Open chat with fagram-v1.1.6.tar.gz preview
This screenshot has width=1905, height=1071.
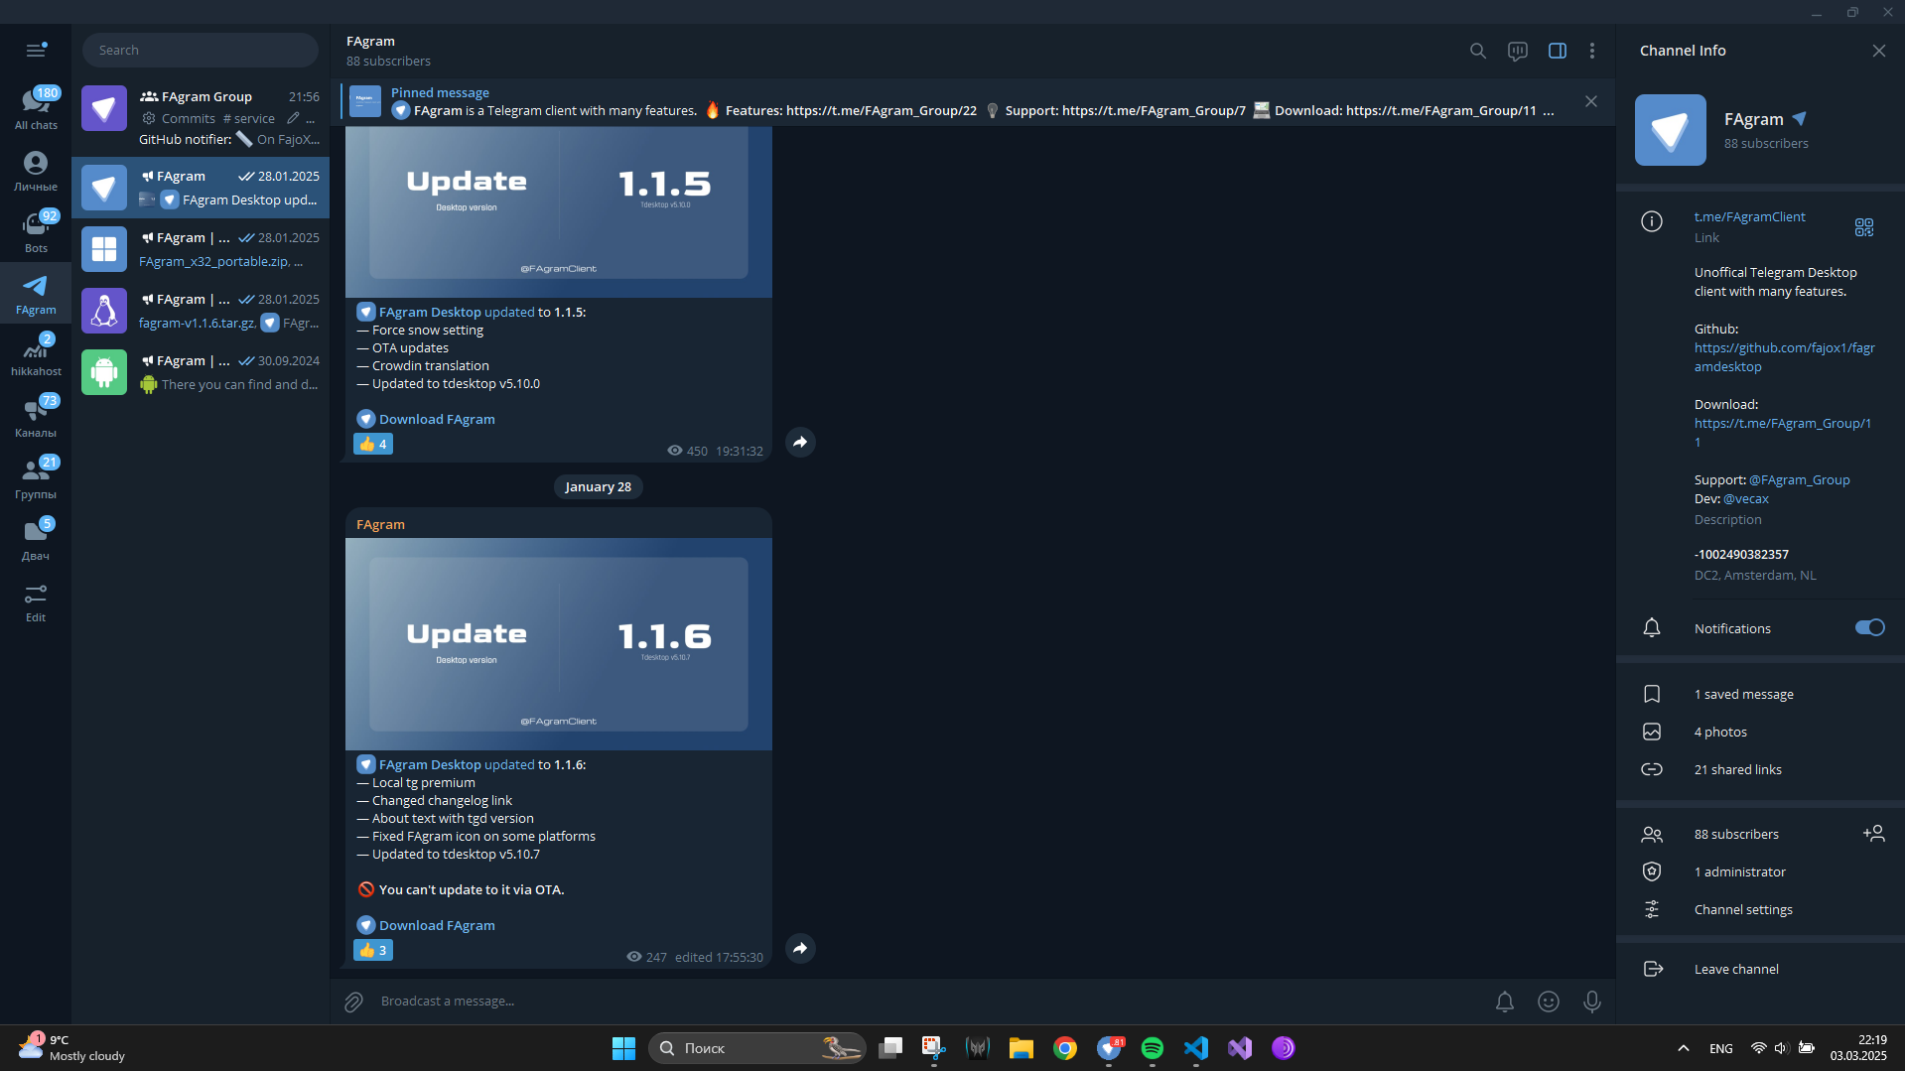pyautogui.click(x=201, y=311)
